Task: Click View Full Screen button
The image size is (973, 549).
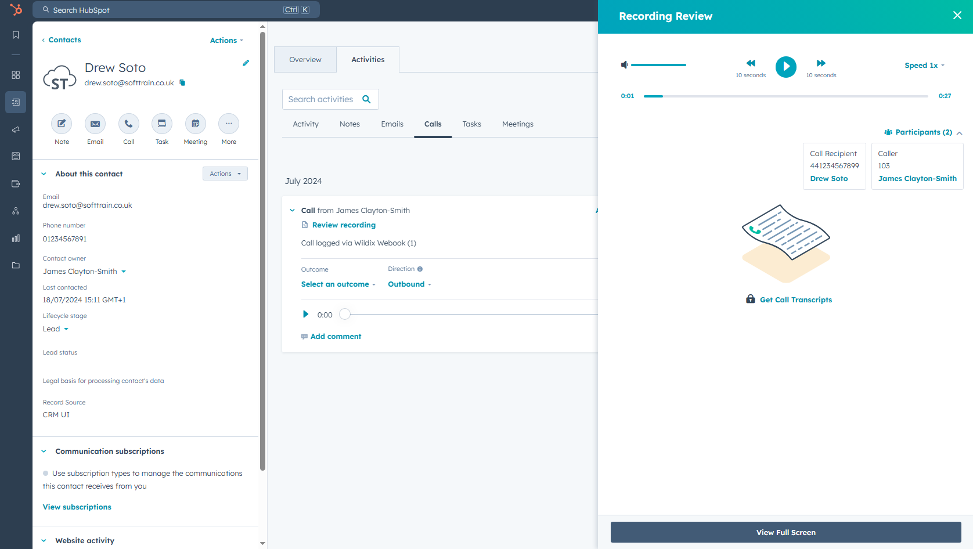Action: click(x=786, y=532)
